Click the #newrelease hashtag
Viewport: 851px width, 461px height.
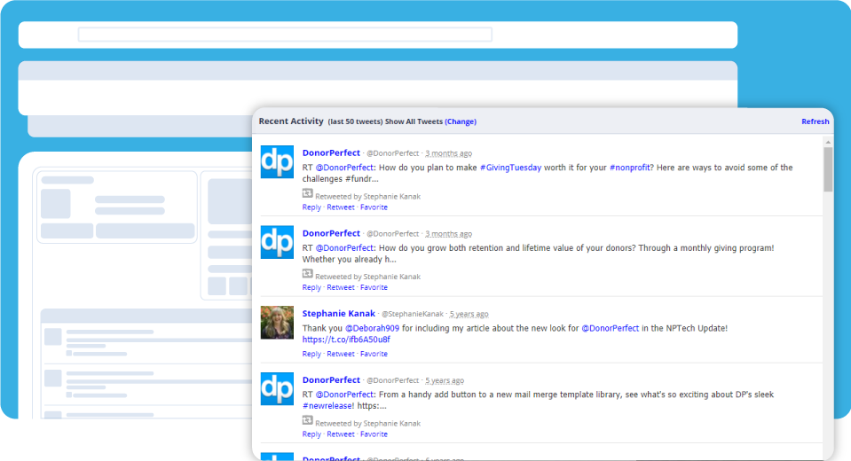coord(327,406)
